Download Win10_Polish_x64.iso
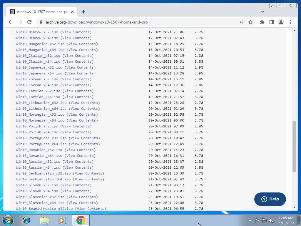This screenshot has width=301, height=226. 37,132
